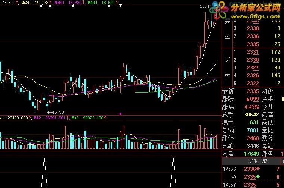This screenshot has height=188, width=284.
Task: Click the 最新 latest price 2335
Action: [253, 91]
